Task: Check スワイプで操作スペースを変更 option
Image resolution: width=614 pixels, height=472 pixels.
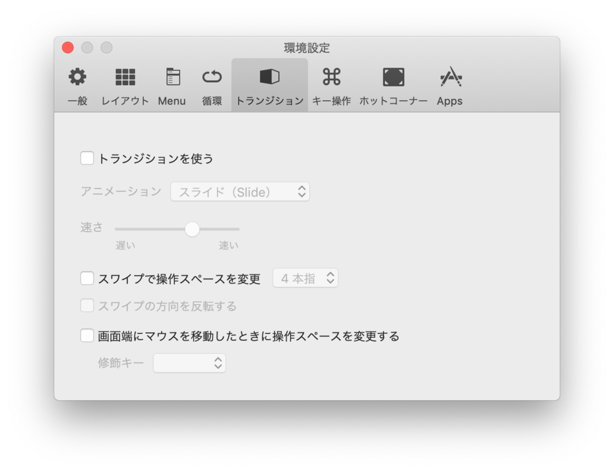Action: click(87, 278)
